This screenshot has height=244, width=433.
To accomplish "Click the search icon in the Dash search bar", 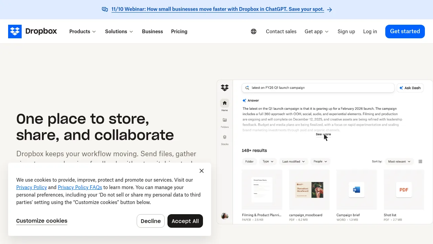I will click(247, 88).
